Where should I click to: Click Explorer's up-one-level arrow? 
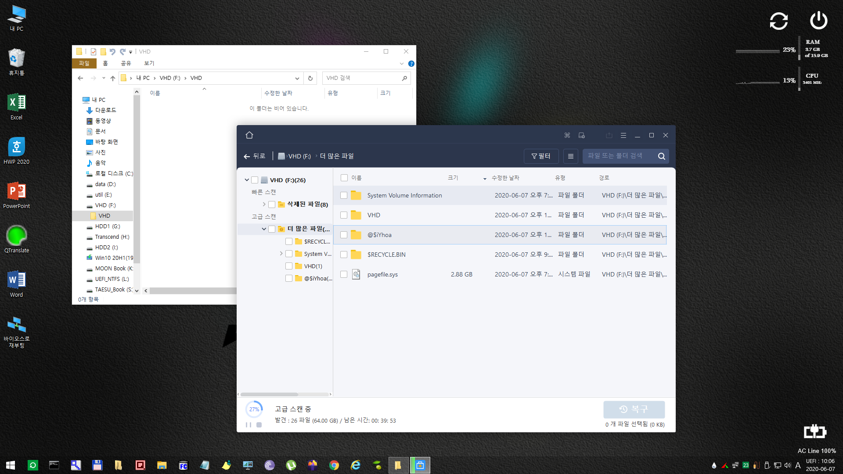coord(113,78)
